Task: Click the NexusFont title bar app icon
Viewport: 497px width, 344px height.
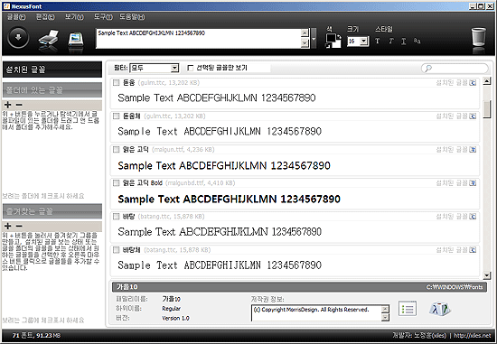Action: click(6, 5)
